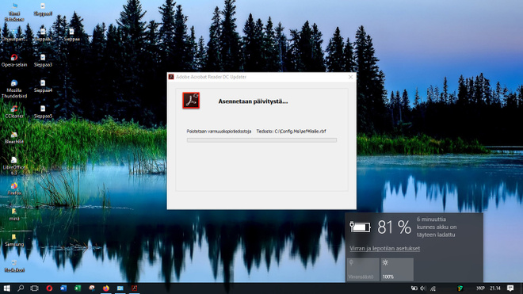The height and width of the screenshot is (294, 523).
Task: Open Excel from the taskbar
Action: pos(78,288)
